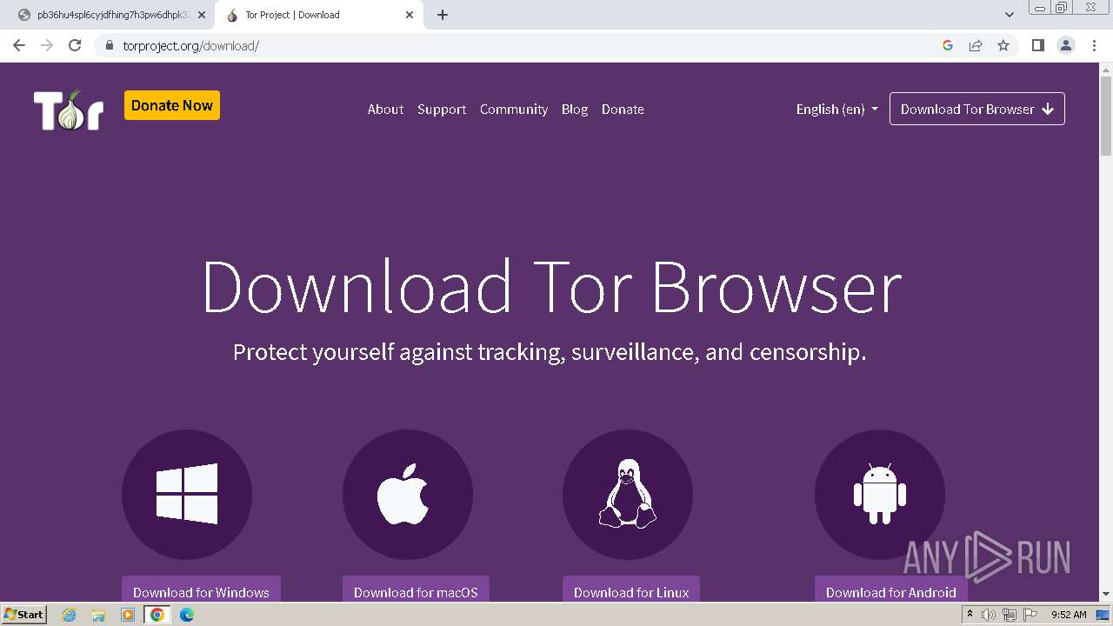Image resolution: width=1113 pixels, height=626 pixels.
Task: Click the Google icon in address bar
Action: (x=948, y=45)
